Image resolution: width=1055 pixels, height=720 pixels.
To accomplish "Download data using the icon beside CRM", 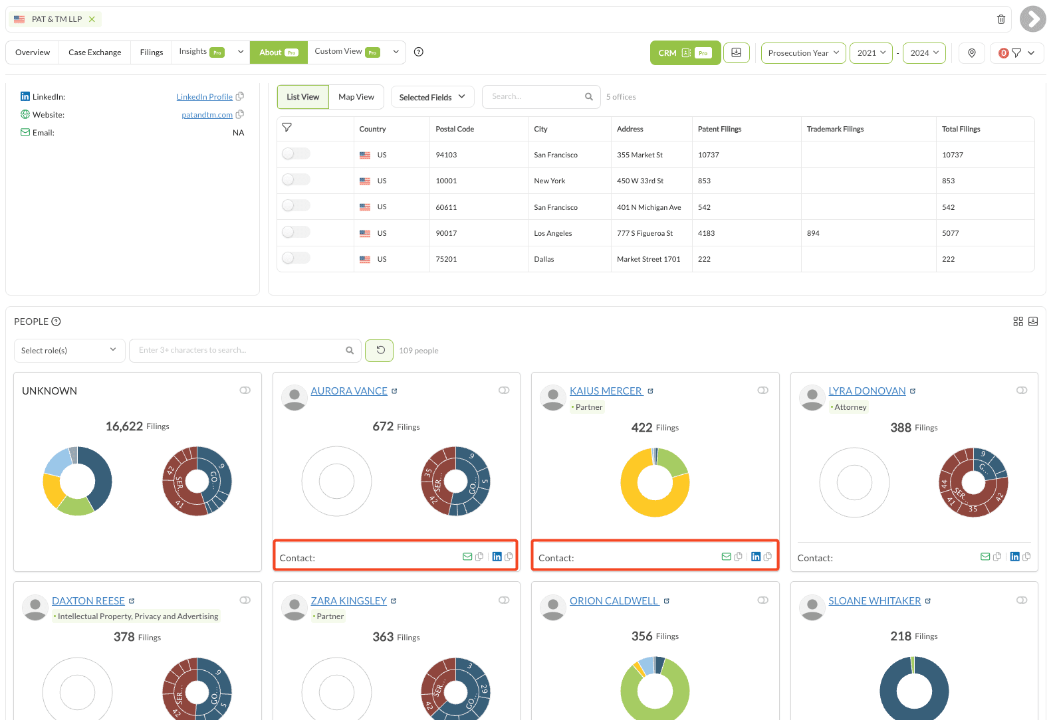I will 737,52.
